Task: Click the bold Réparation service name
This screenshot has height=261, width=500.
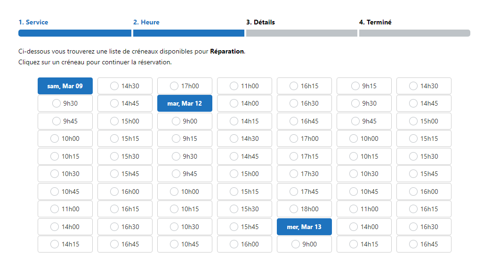Action: (x=227, y=51)
